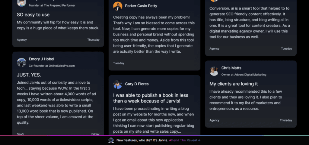Click the partial avatar above 'SO easy to use'
Viewport: 309px width, 145px height.
[21, 3]
